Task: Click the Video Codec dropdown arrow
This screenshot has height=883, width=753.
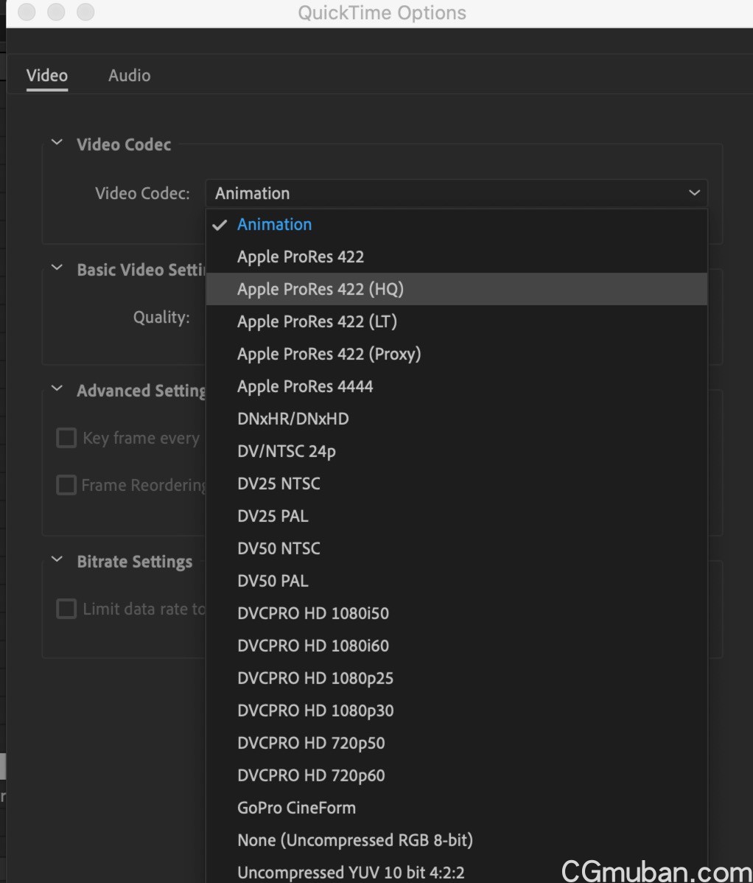Action: click(x=693, y=193)
